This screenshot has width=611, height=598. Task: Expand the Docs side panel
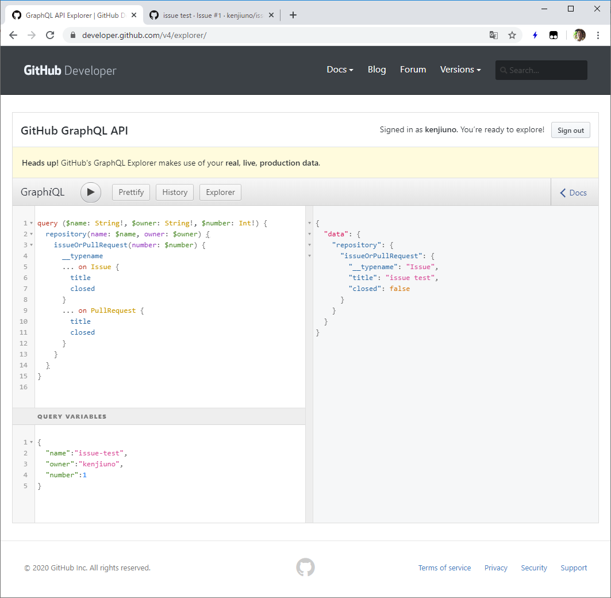[x=573, y=193]
